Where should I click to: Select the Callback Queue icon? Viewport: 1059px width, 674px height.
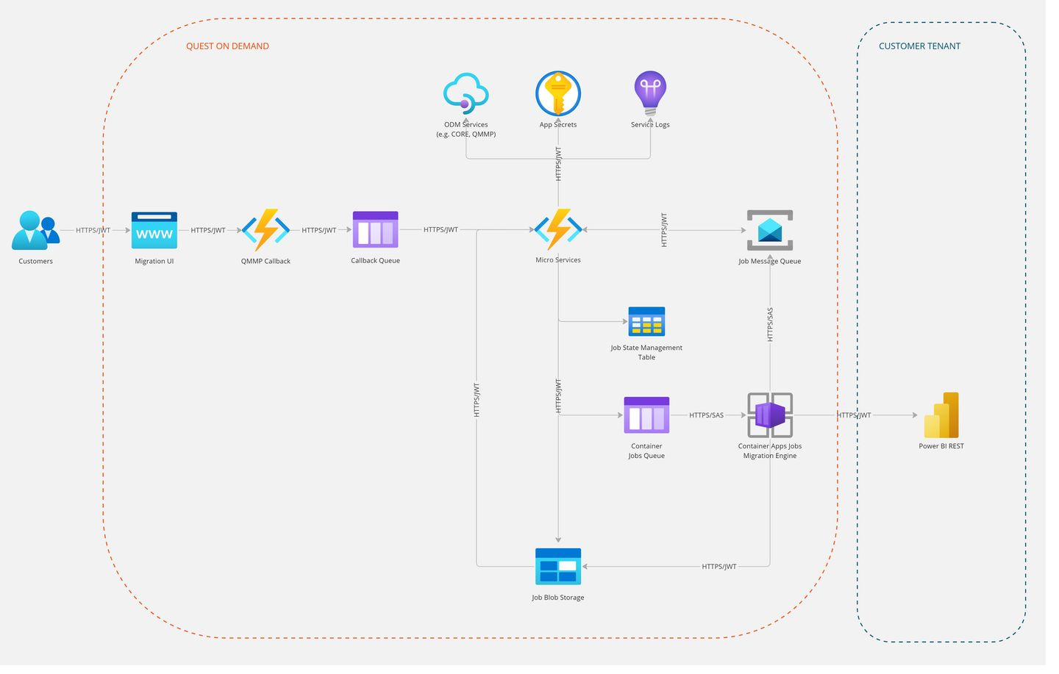click(x=375, y=230)
